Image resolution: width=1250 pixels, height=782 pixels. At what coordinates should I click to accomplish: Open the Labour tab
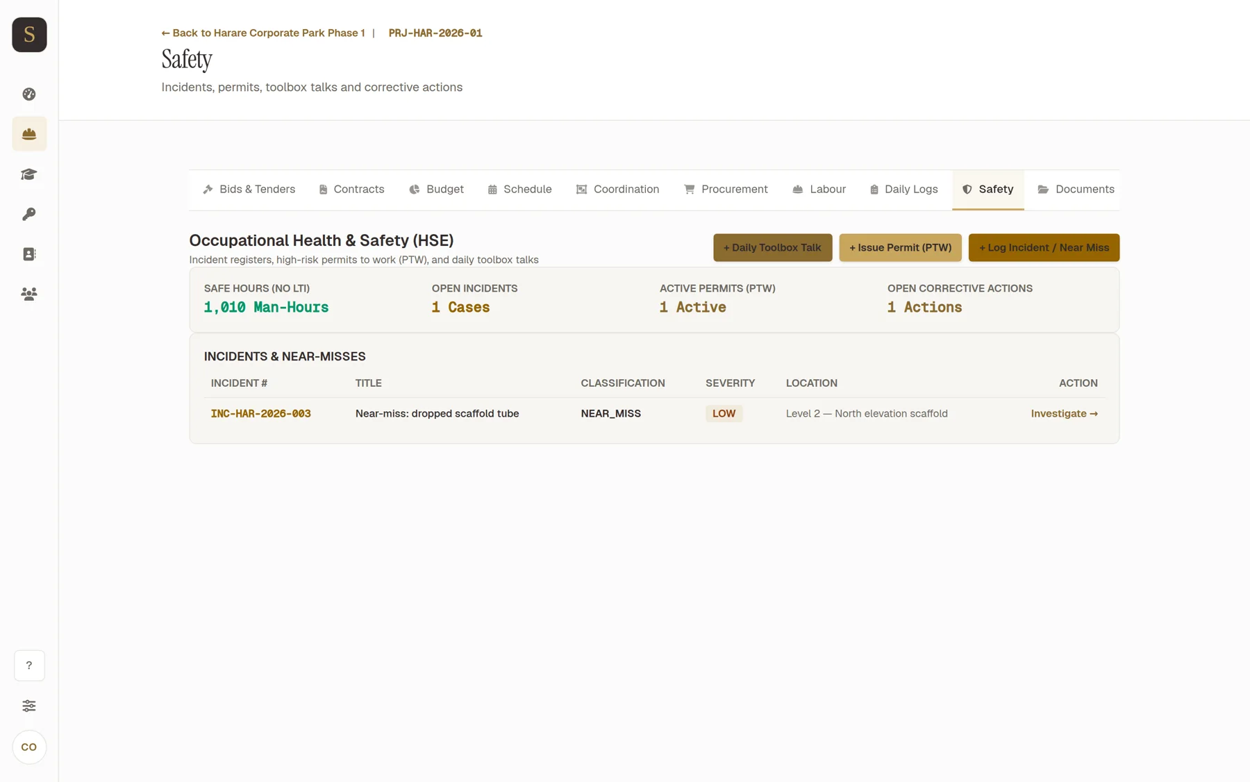[x=819, y=190]
